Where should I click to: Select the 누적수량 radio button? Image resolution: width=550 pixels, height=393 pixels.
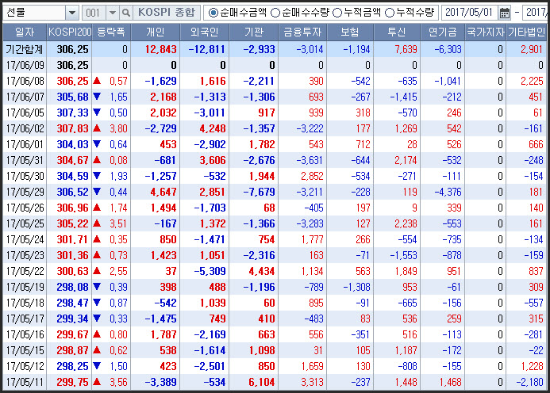(390, 13)
